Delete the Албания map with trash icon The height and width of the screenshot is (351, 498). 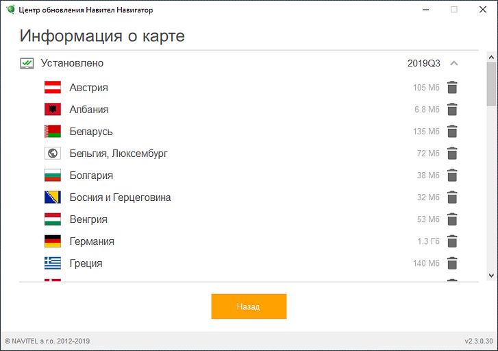[452, 110]
